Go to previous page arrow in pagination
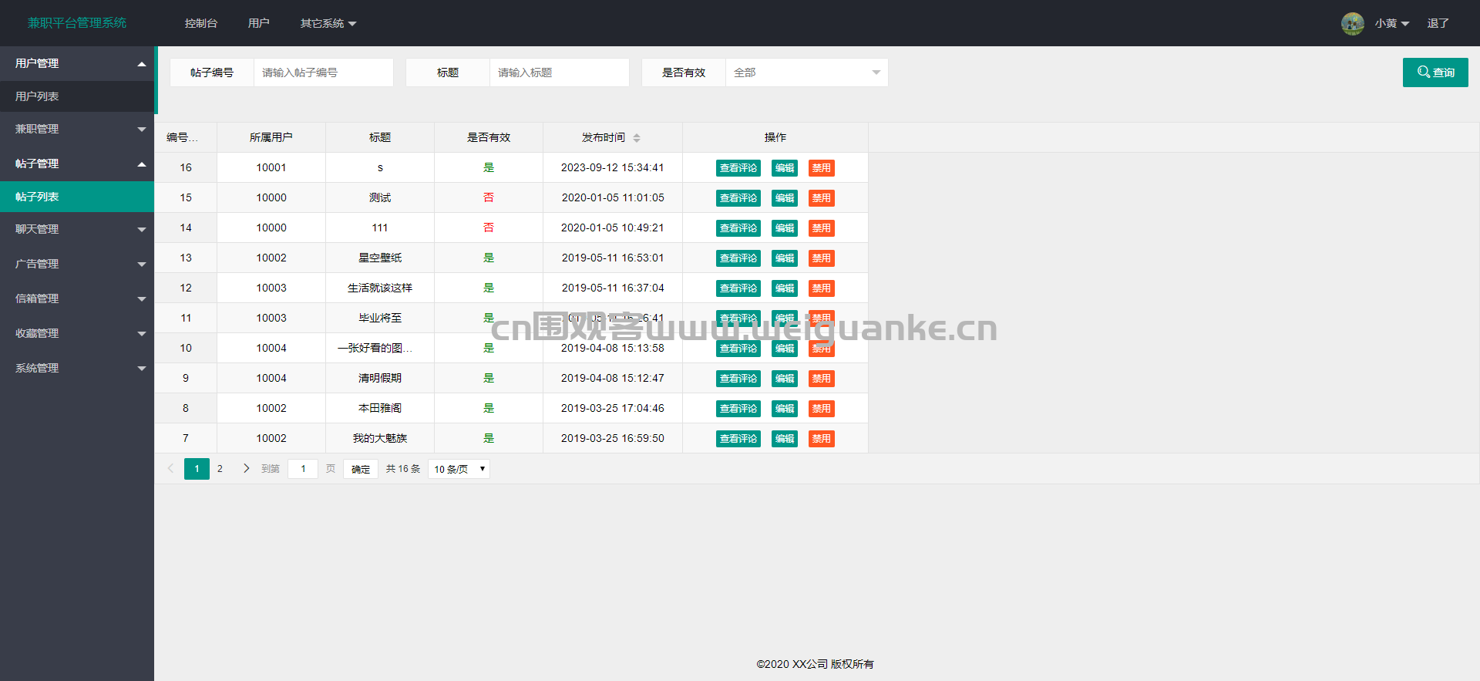 tap(170, 468)
